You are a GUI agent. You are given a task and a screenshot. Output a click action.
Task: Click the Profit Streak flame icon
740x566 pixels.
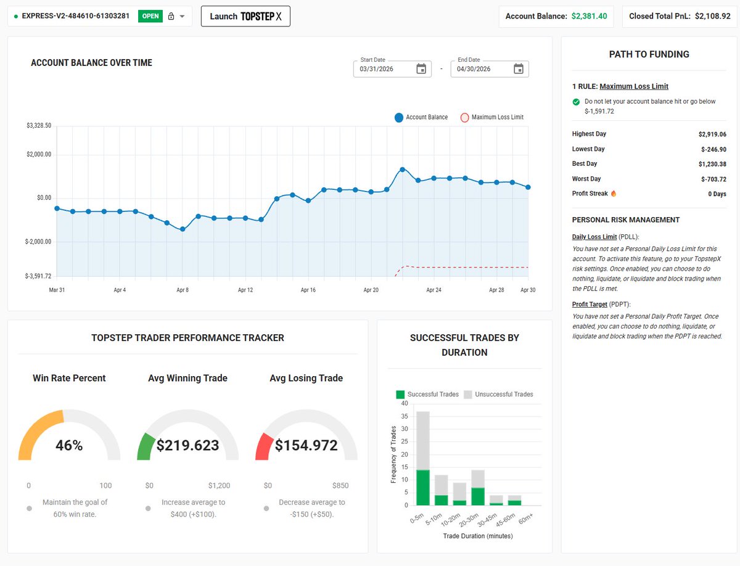614,194
